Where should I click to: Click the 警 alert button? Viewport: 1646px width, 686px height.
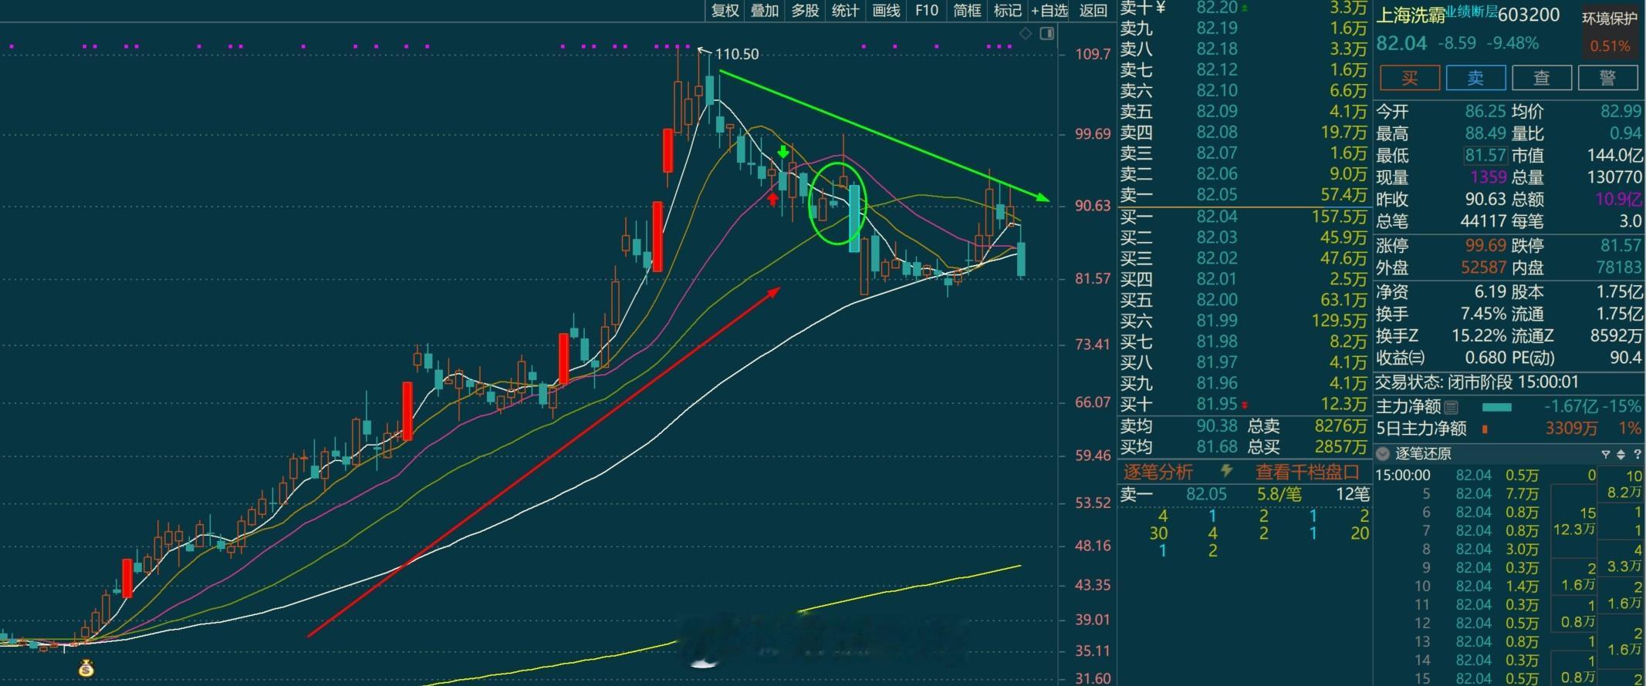coord(1608,78)
